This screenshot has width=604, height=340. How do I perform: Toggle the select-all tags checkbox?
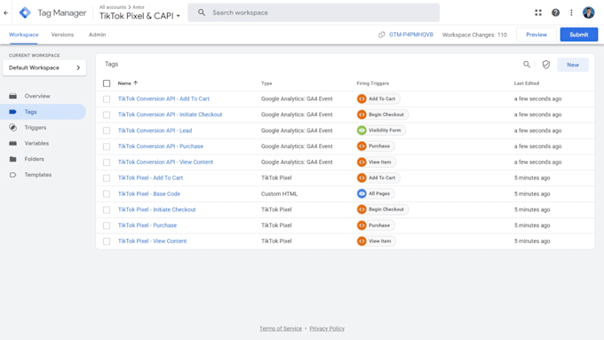(107, 83)
